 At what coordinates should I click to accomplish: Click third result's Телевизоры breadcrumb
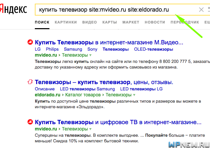pos(75,129)
